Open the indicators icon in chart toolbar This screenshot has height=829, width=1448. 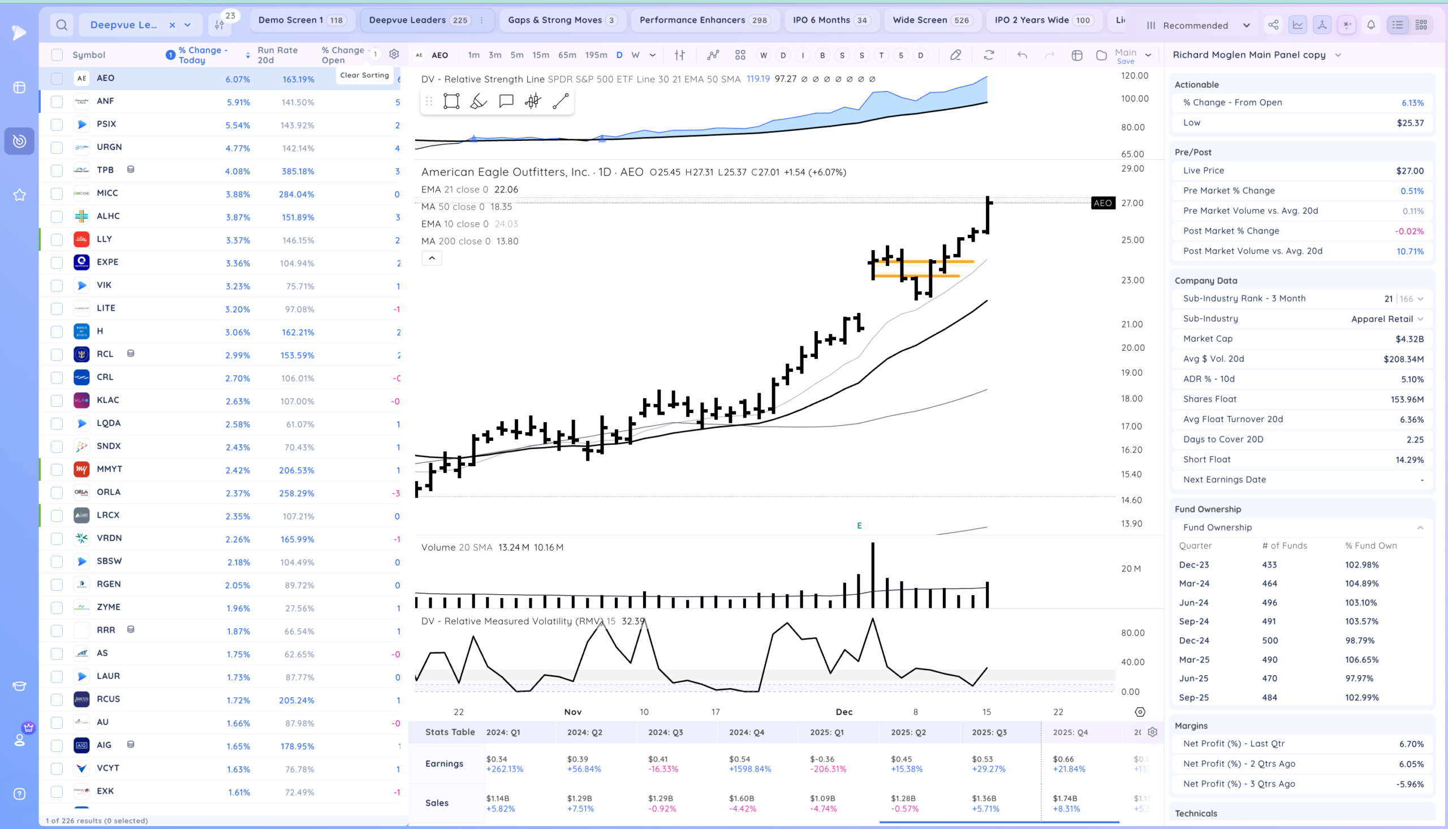pos(713,55)
